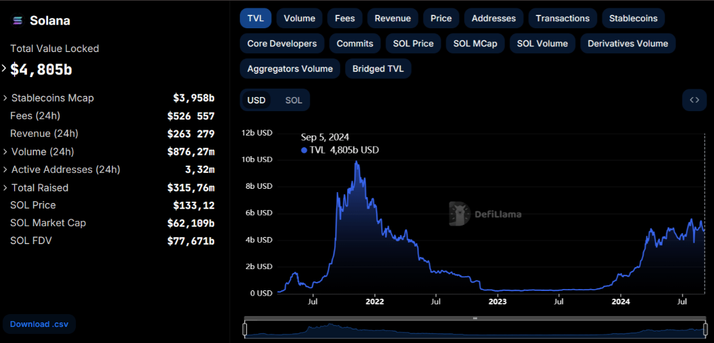Enable the Commits metric
Screen dimensions: 714x343
click(x=355, y=44)
